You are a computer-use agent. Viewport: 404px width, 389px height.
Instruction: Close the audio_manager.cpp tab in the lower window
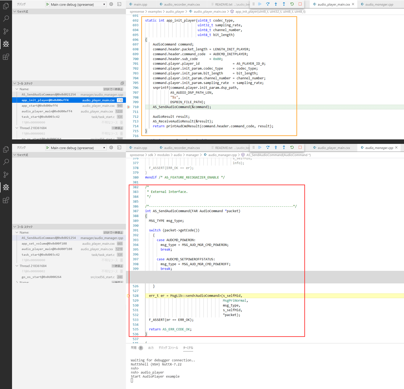point(396,147)
